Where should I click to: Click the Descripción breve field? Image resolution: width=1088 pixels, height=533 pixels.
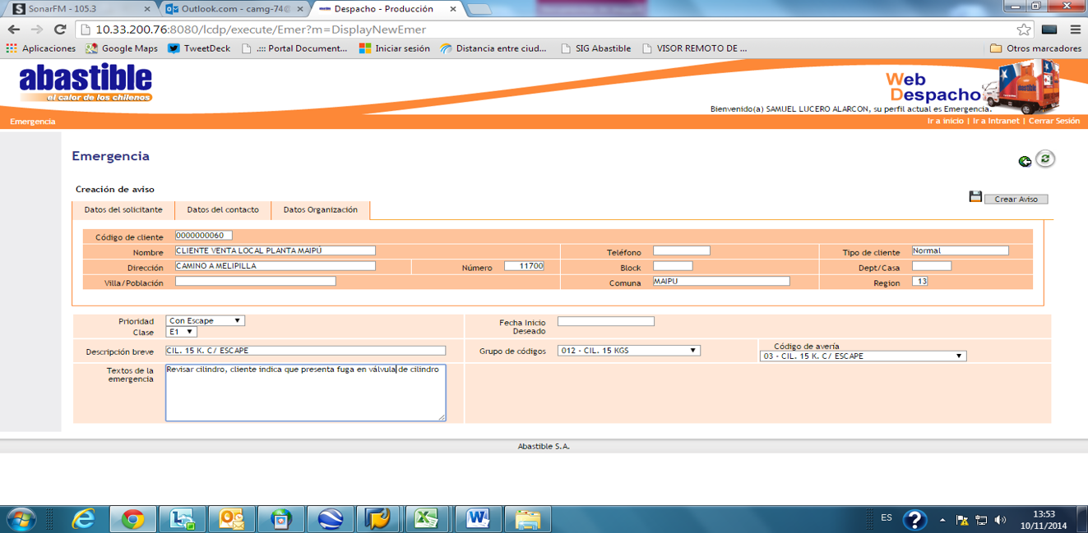pyautogui.click(x=306, y=351)
